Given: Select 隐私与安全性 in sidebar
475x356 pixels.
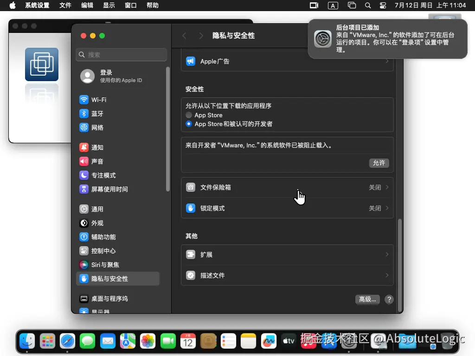Looking at the screenshot, I should tap(118, 279).
